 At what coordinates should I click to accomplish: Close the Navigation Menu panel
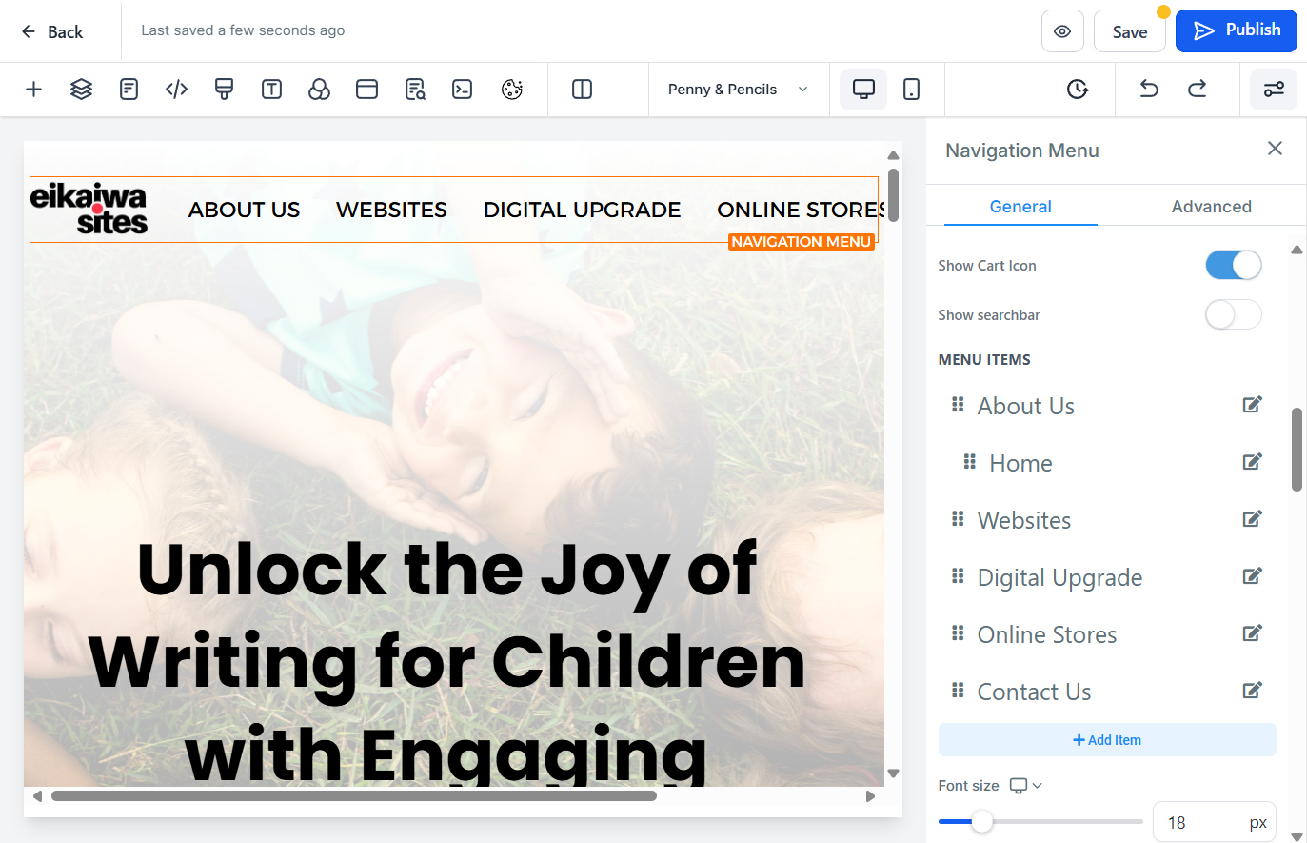point(1275,149)
